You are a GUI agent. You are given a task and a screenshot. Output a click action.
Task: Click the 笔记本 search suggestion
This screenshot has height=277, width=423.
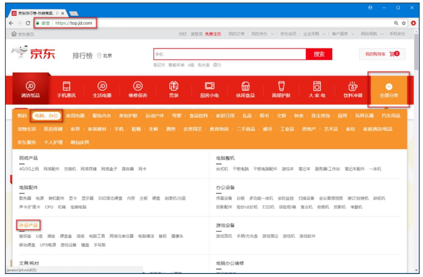[x=159, y=65]
